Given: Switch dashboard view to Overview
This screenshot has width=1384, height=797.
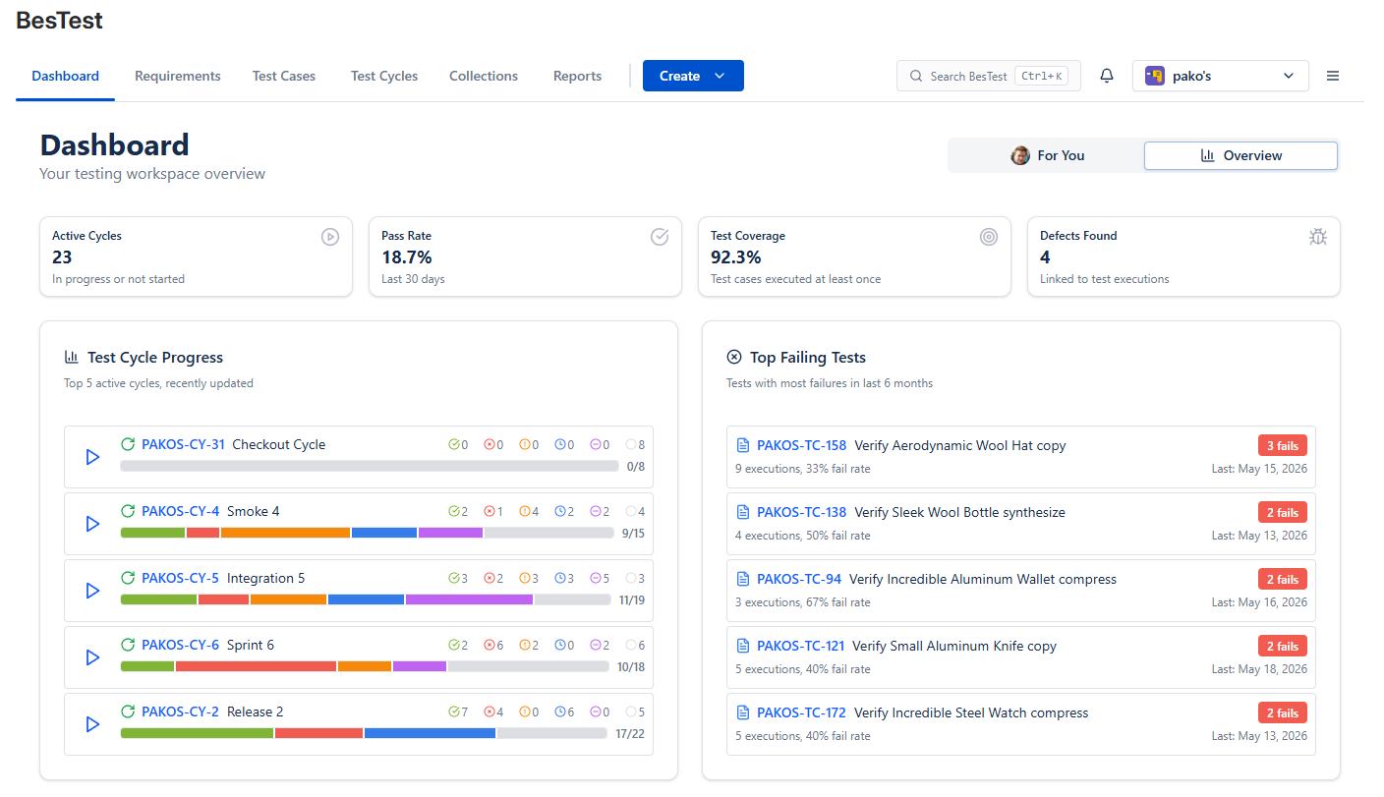Looking at the screenshot, I should point(1240,155).
